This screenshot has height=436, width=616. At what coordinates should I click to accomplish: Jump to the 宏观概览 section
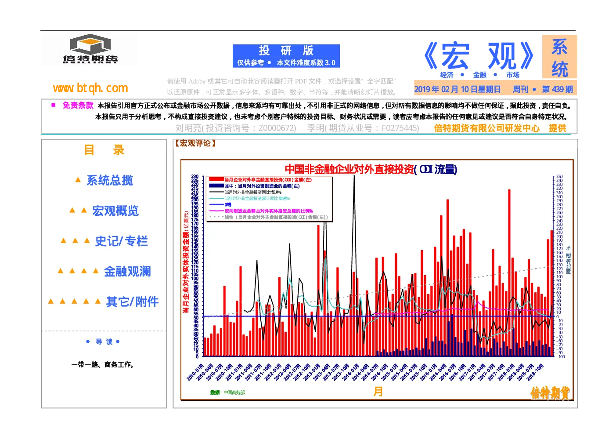click(115, 211)
